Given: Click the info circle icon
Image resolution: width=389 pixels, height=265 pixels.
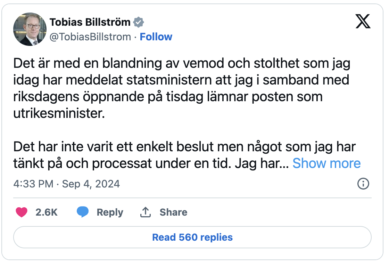Looking at the screenshot, I should (363, 184).
